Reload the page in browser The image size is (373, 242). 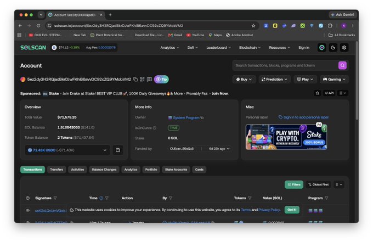point(38,26)
